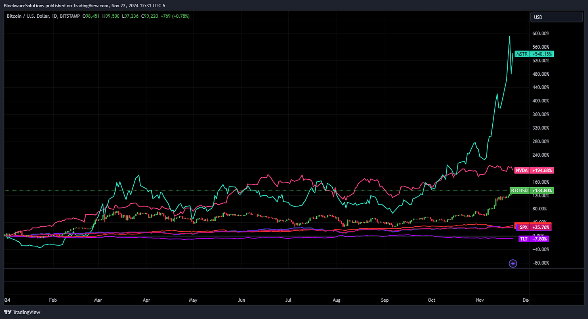Click the +25.76% SPX value tag
Viewport: 588px width, 319px height.
(x=541, y=228)
